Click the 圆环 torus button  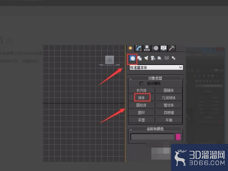(142, 112)
